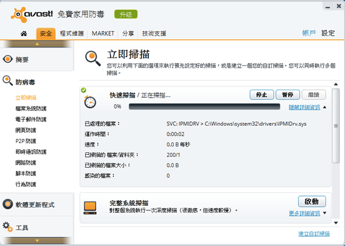Open 行為防護 in the sidebar
The height and width of the screenshot is (246, 345).
tap(26, 184)
